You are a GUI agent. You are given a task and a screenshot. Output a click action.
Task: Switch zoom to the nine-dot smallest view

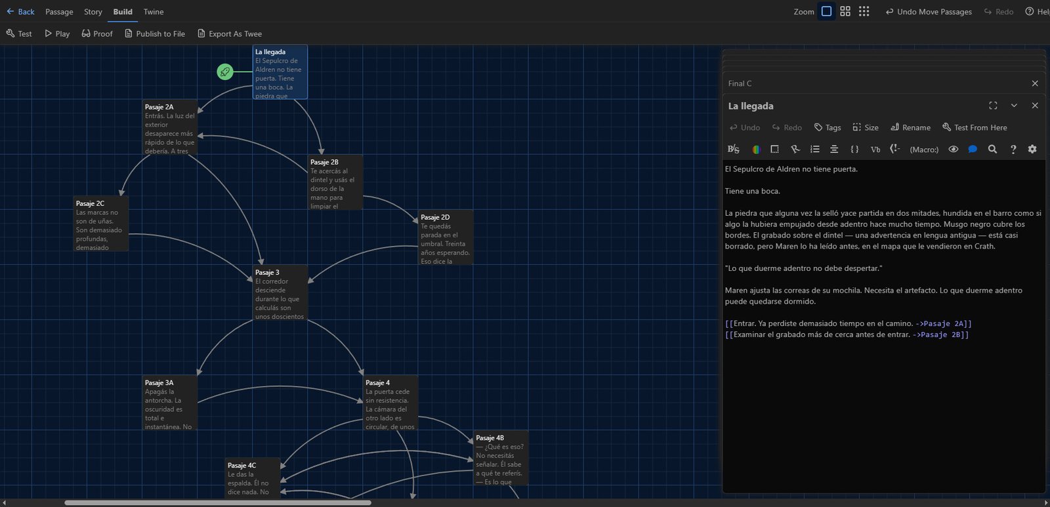click(x=864, y=11)
